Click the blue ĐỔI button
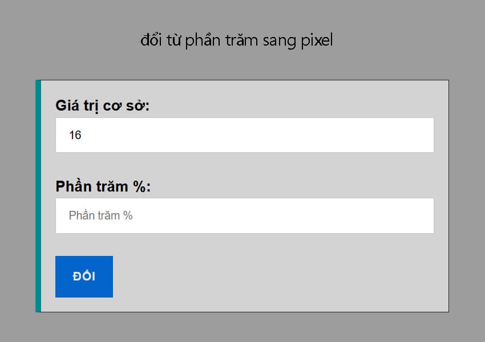 pos(84,276)
